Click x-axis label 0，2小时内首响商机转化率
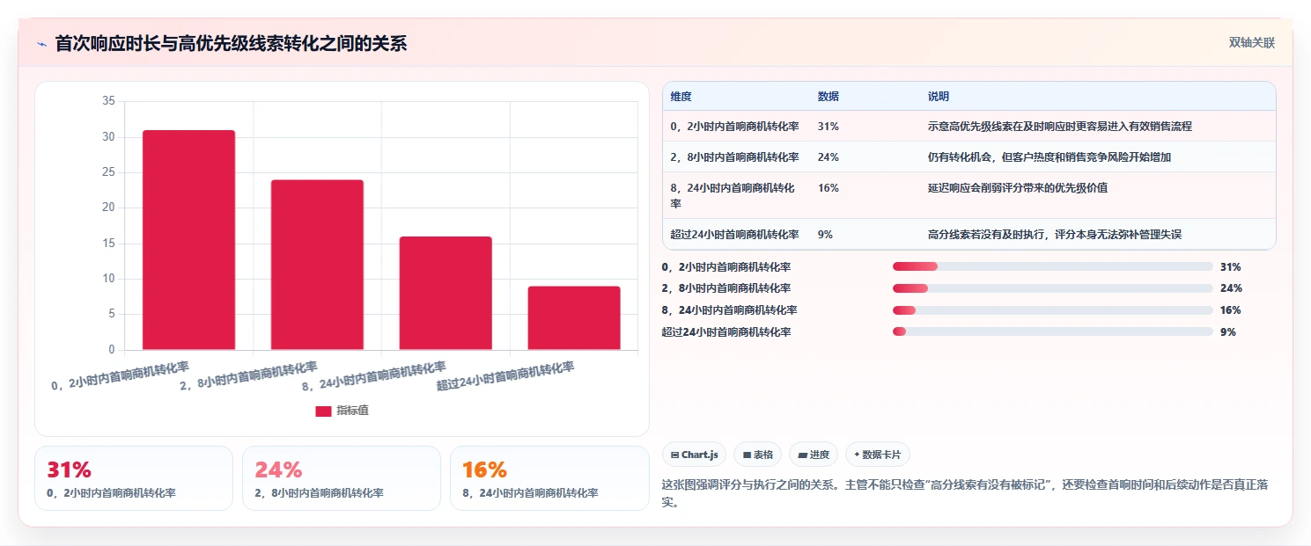This screenshot has width=1311, height=546. tap(121, 376)
